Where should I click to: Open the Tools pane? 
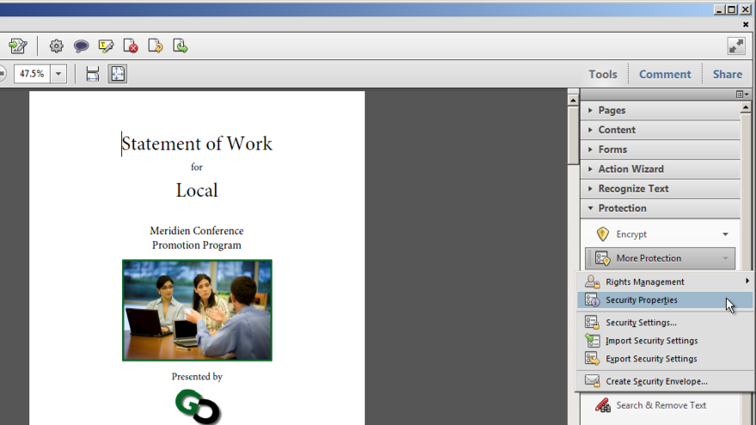click(603, 74)
